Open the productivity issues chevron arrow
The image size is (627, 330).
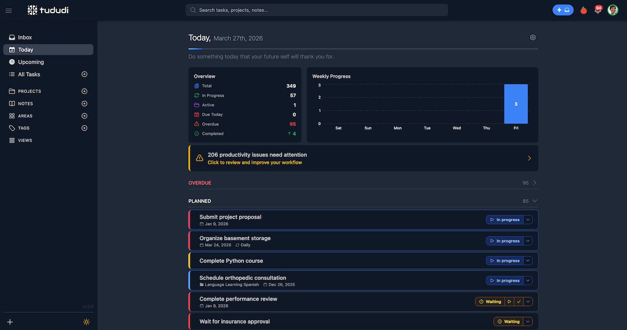click(x=529, y=158)
